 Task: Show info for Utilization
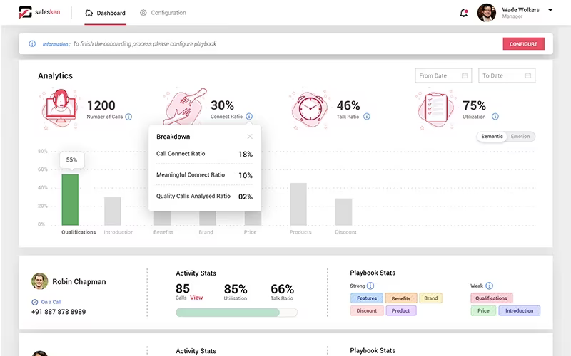point(495,117)
